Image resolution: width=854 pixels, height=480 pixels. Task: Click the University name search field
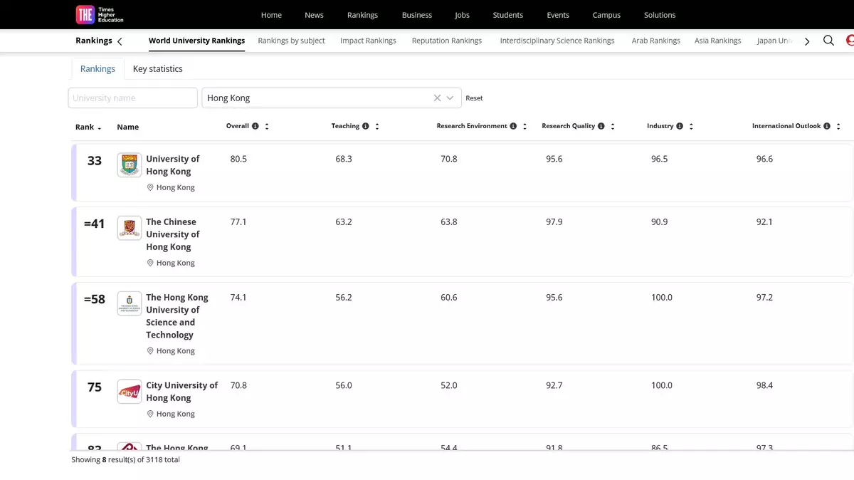pos(133,98)
